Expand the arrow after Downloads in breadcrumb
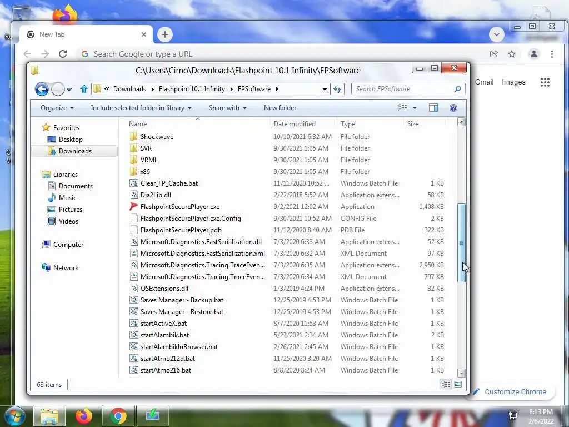 tap(152, 89)
